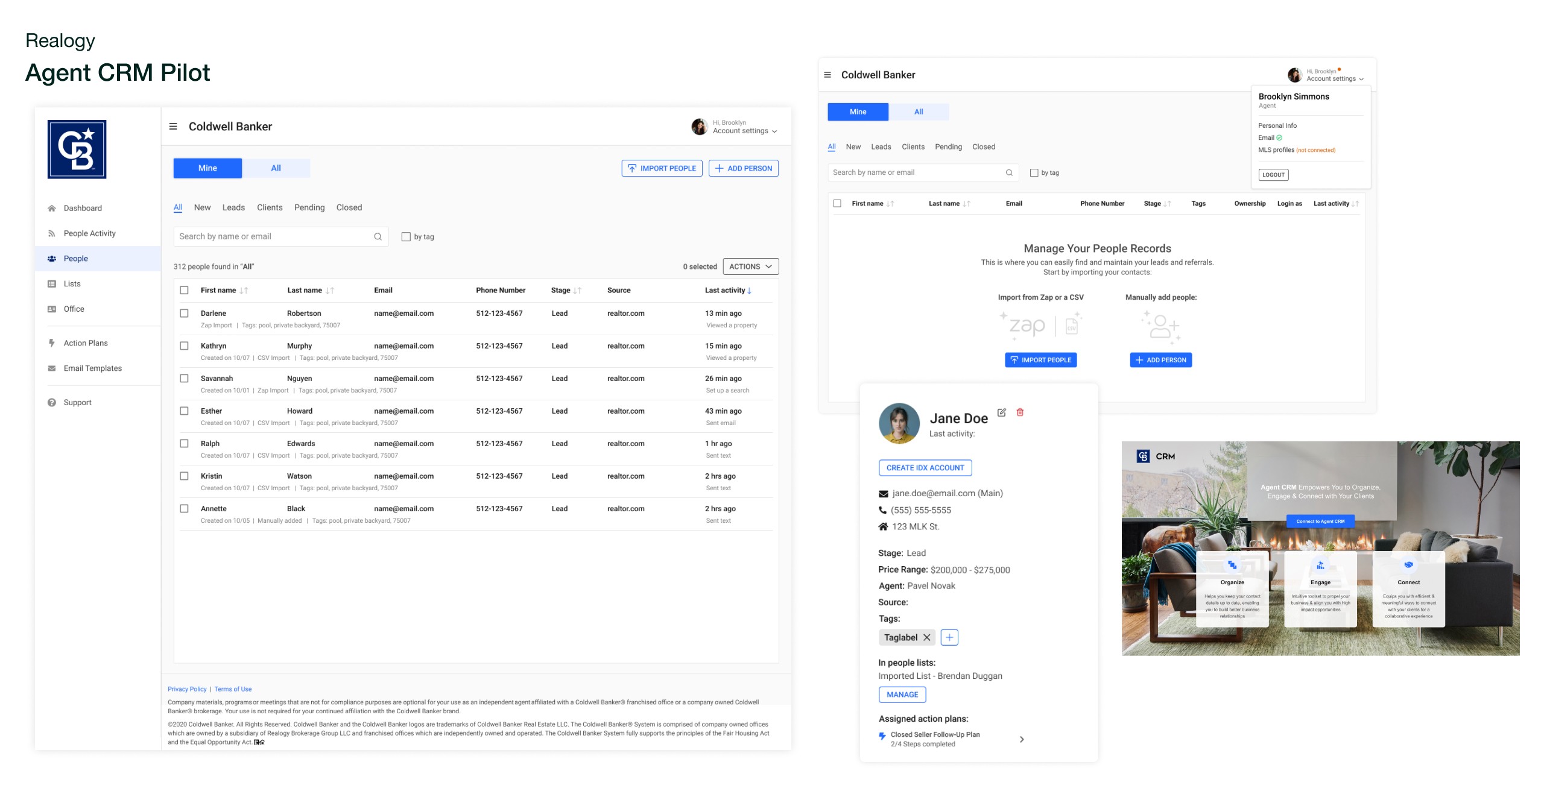1544x785 pixels.
Task: Click the Connect handshake card icon
Action: (x=1408, y=565)
